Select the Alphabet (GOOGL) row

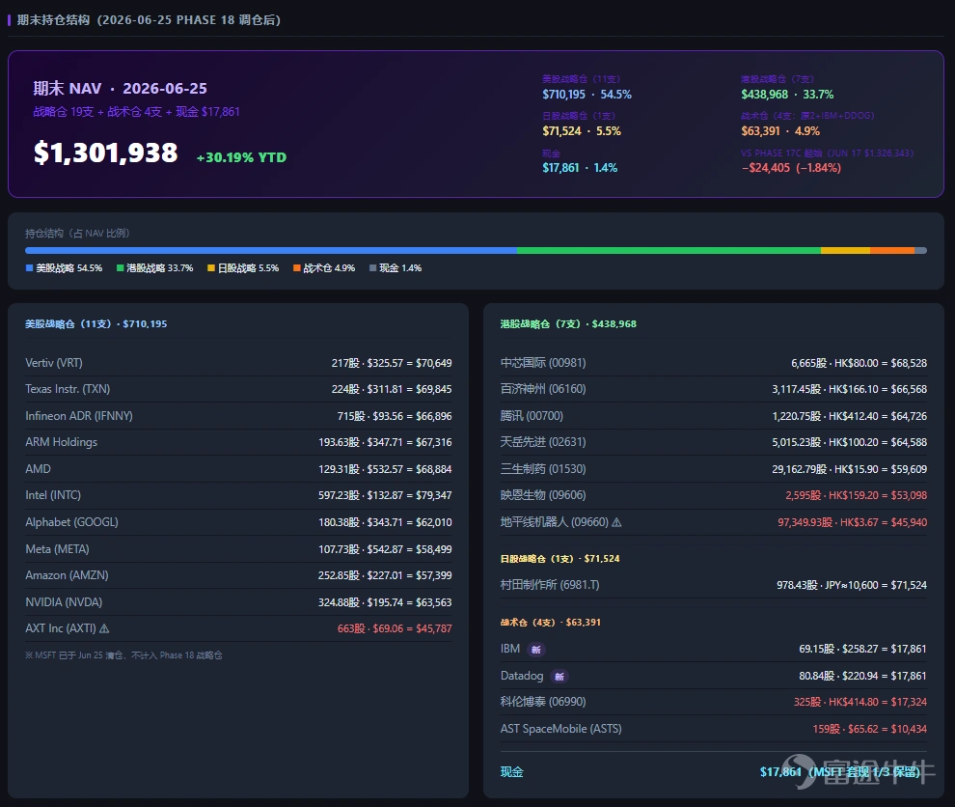coord(238,522)
